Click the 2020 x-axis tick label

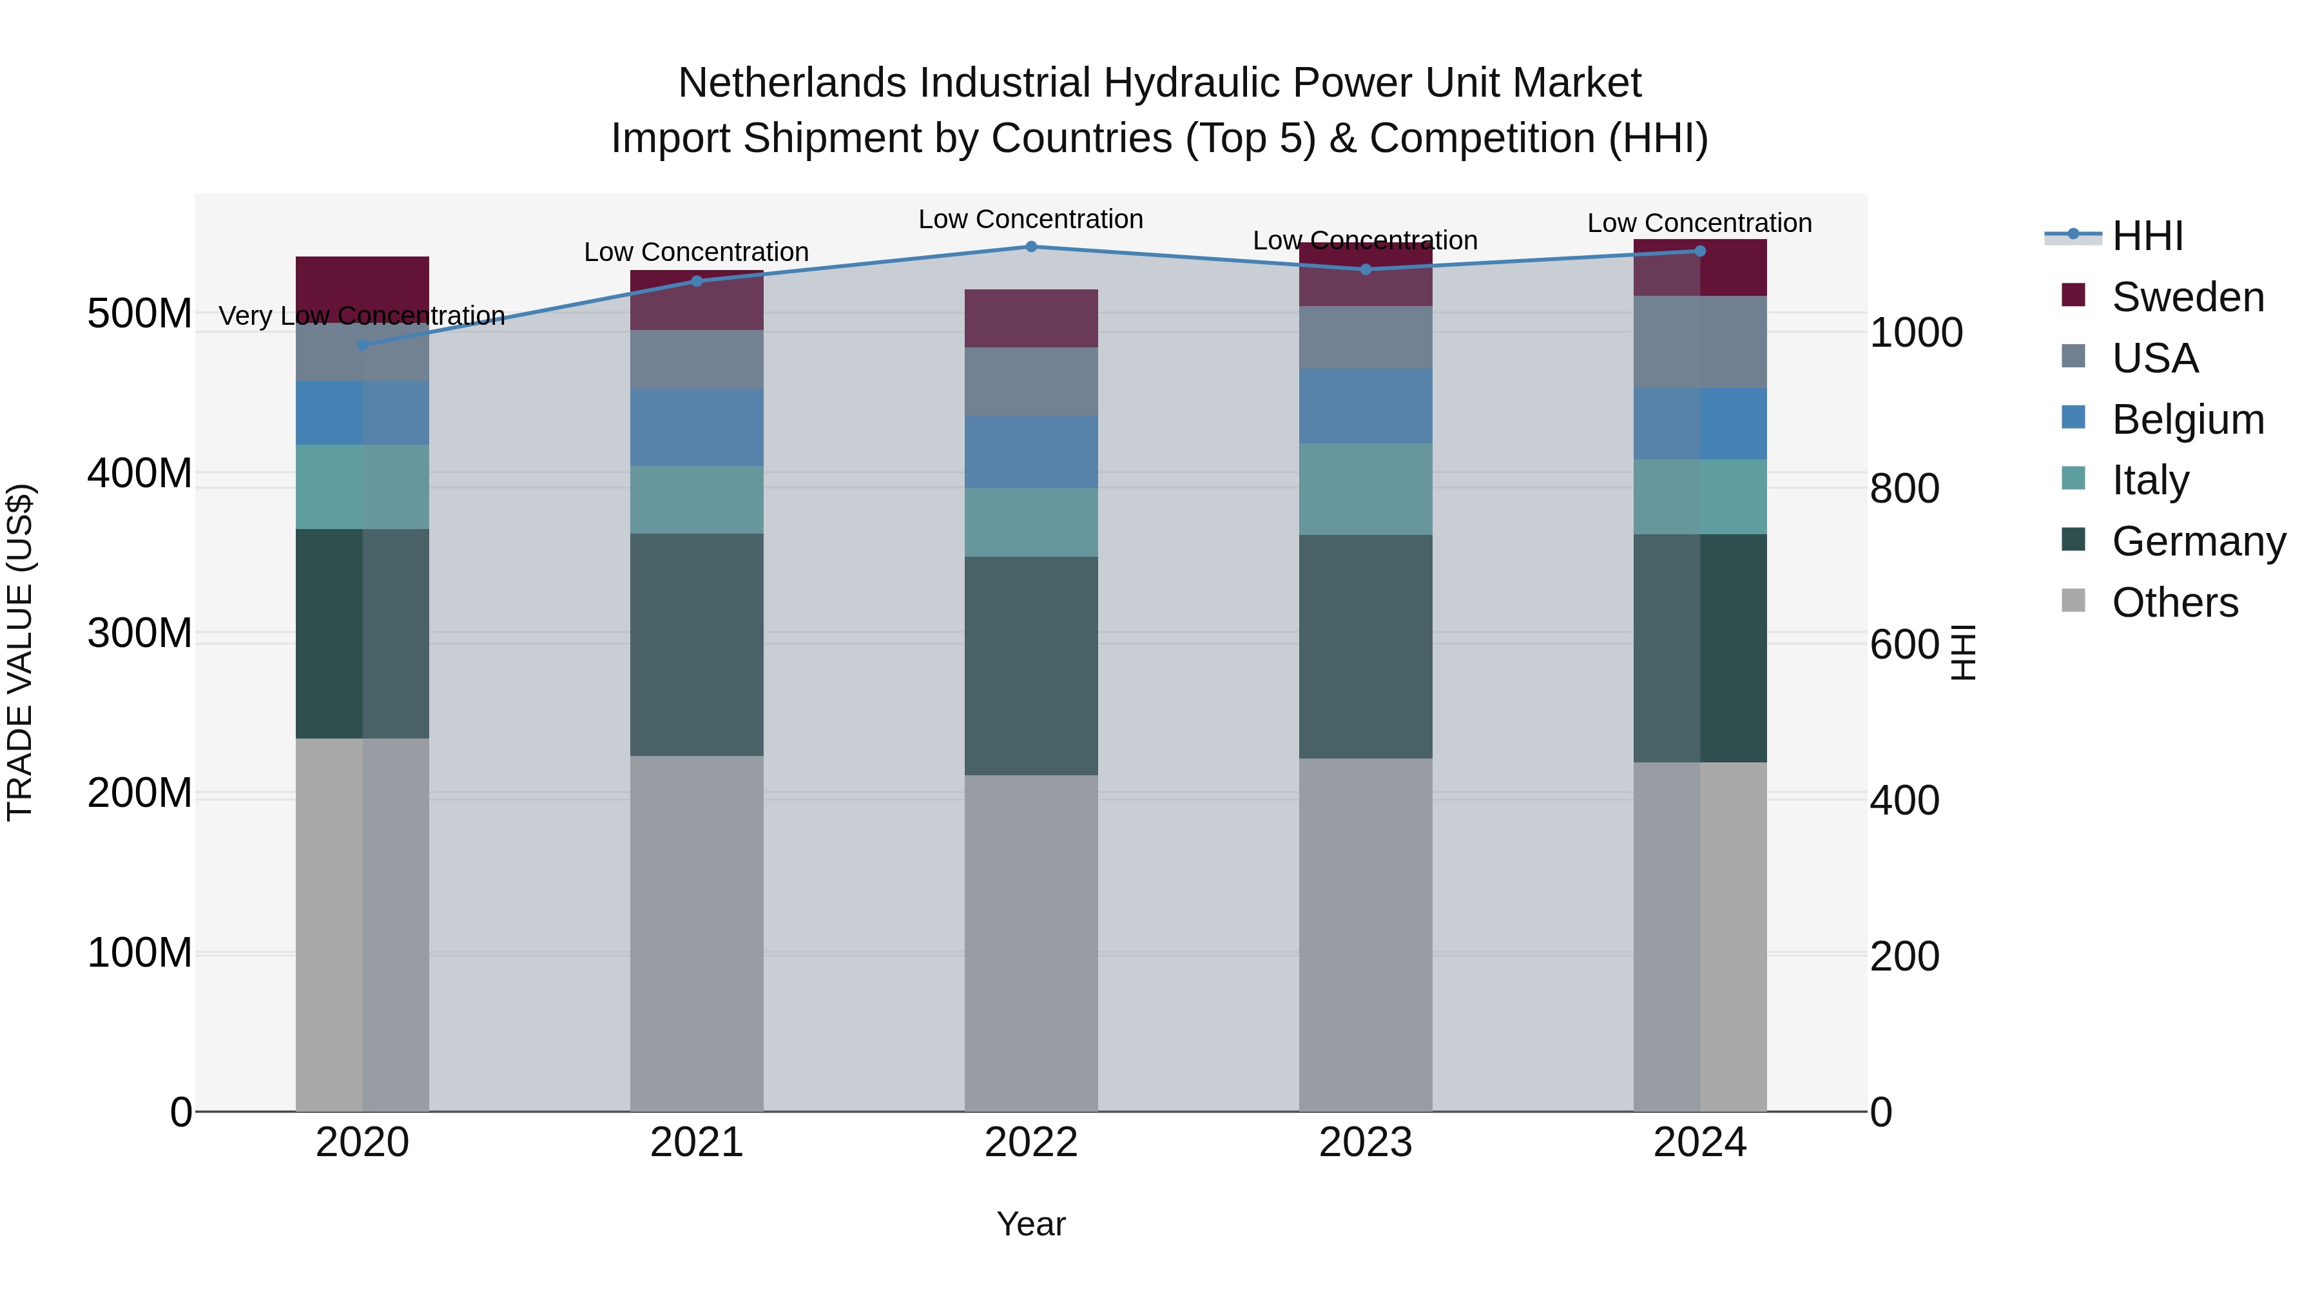(x=363, y=1143)
